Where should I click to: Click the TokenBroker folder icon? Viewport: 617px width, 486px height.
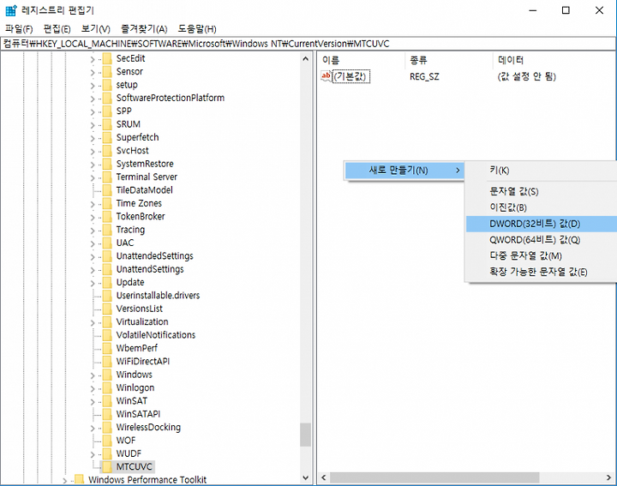coord(107,217)
